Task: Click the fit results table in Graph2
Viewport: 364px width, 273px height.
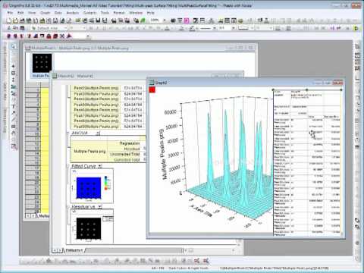Action: click(x=307, y=162)
